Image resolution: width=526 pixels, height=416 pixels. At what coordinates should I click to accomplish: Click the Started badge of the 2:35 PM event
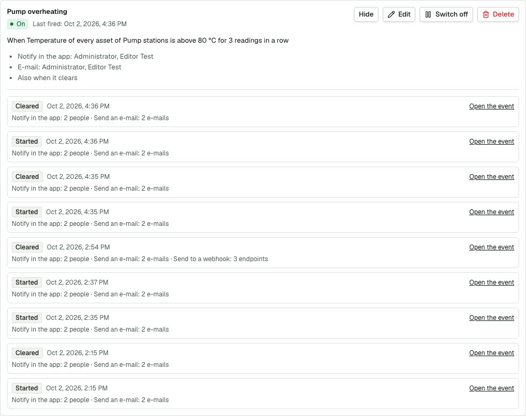pyautogui.click(x=27, y=317)
